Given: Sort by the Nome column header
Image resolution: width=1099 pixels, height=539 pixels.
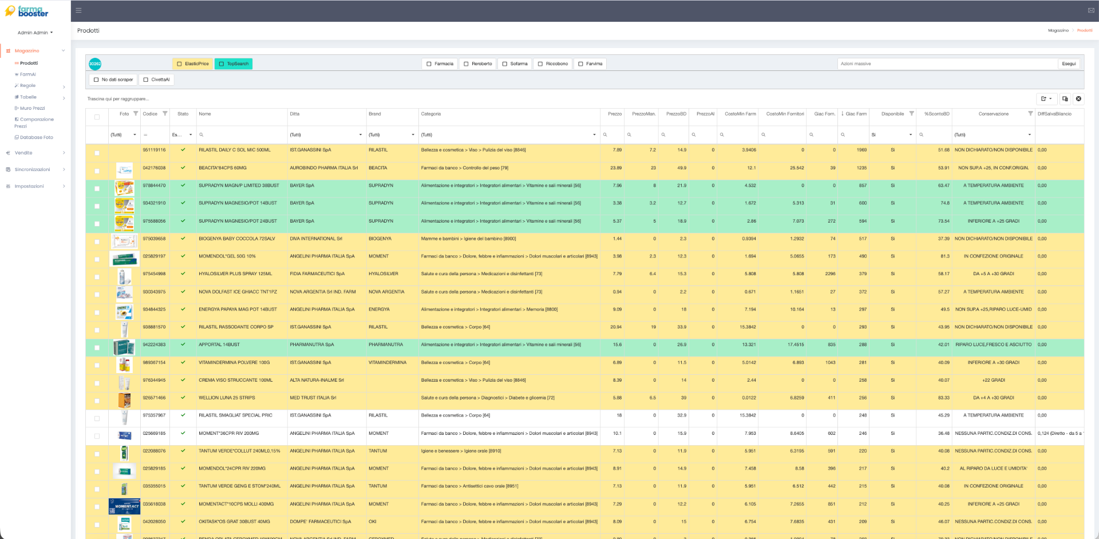Looking at the screenshot, I should (205, 114).
